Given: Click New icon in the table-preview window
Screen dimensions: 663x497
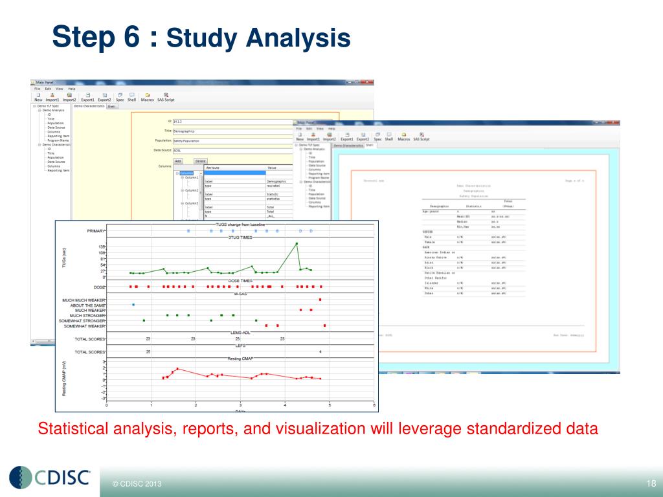Looking at the screenshot, I should pyautogui.click(x=300, y=137).
